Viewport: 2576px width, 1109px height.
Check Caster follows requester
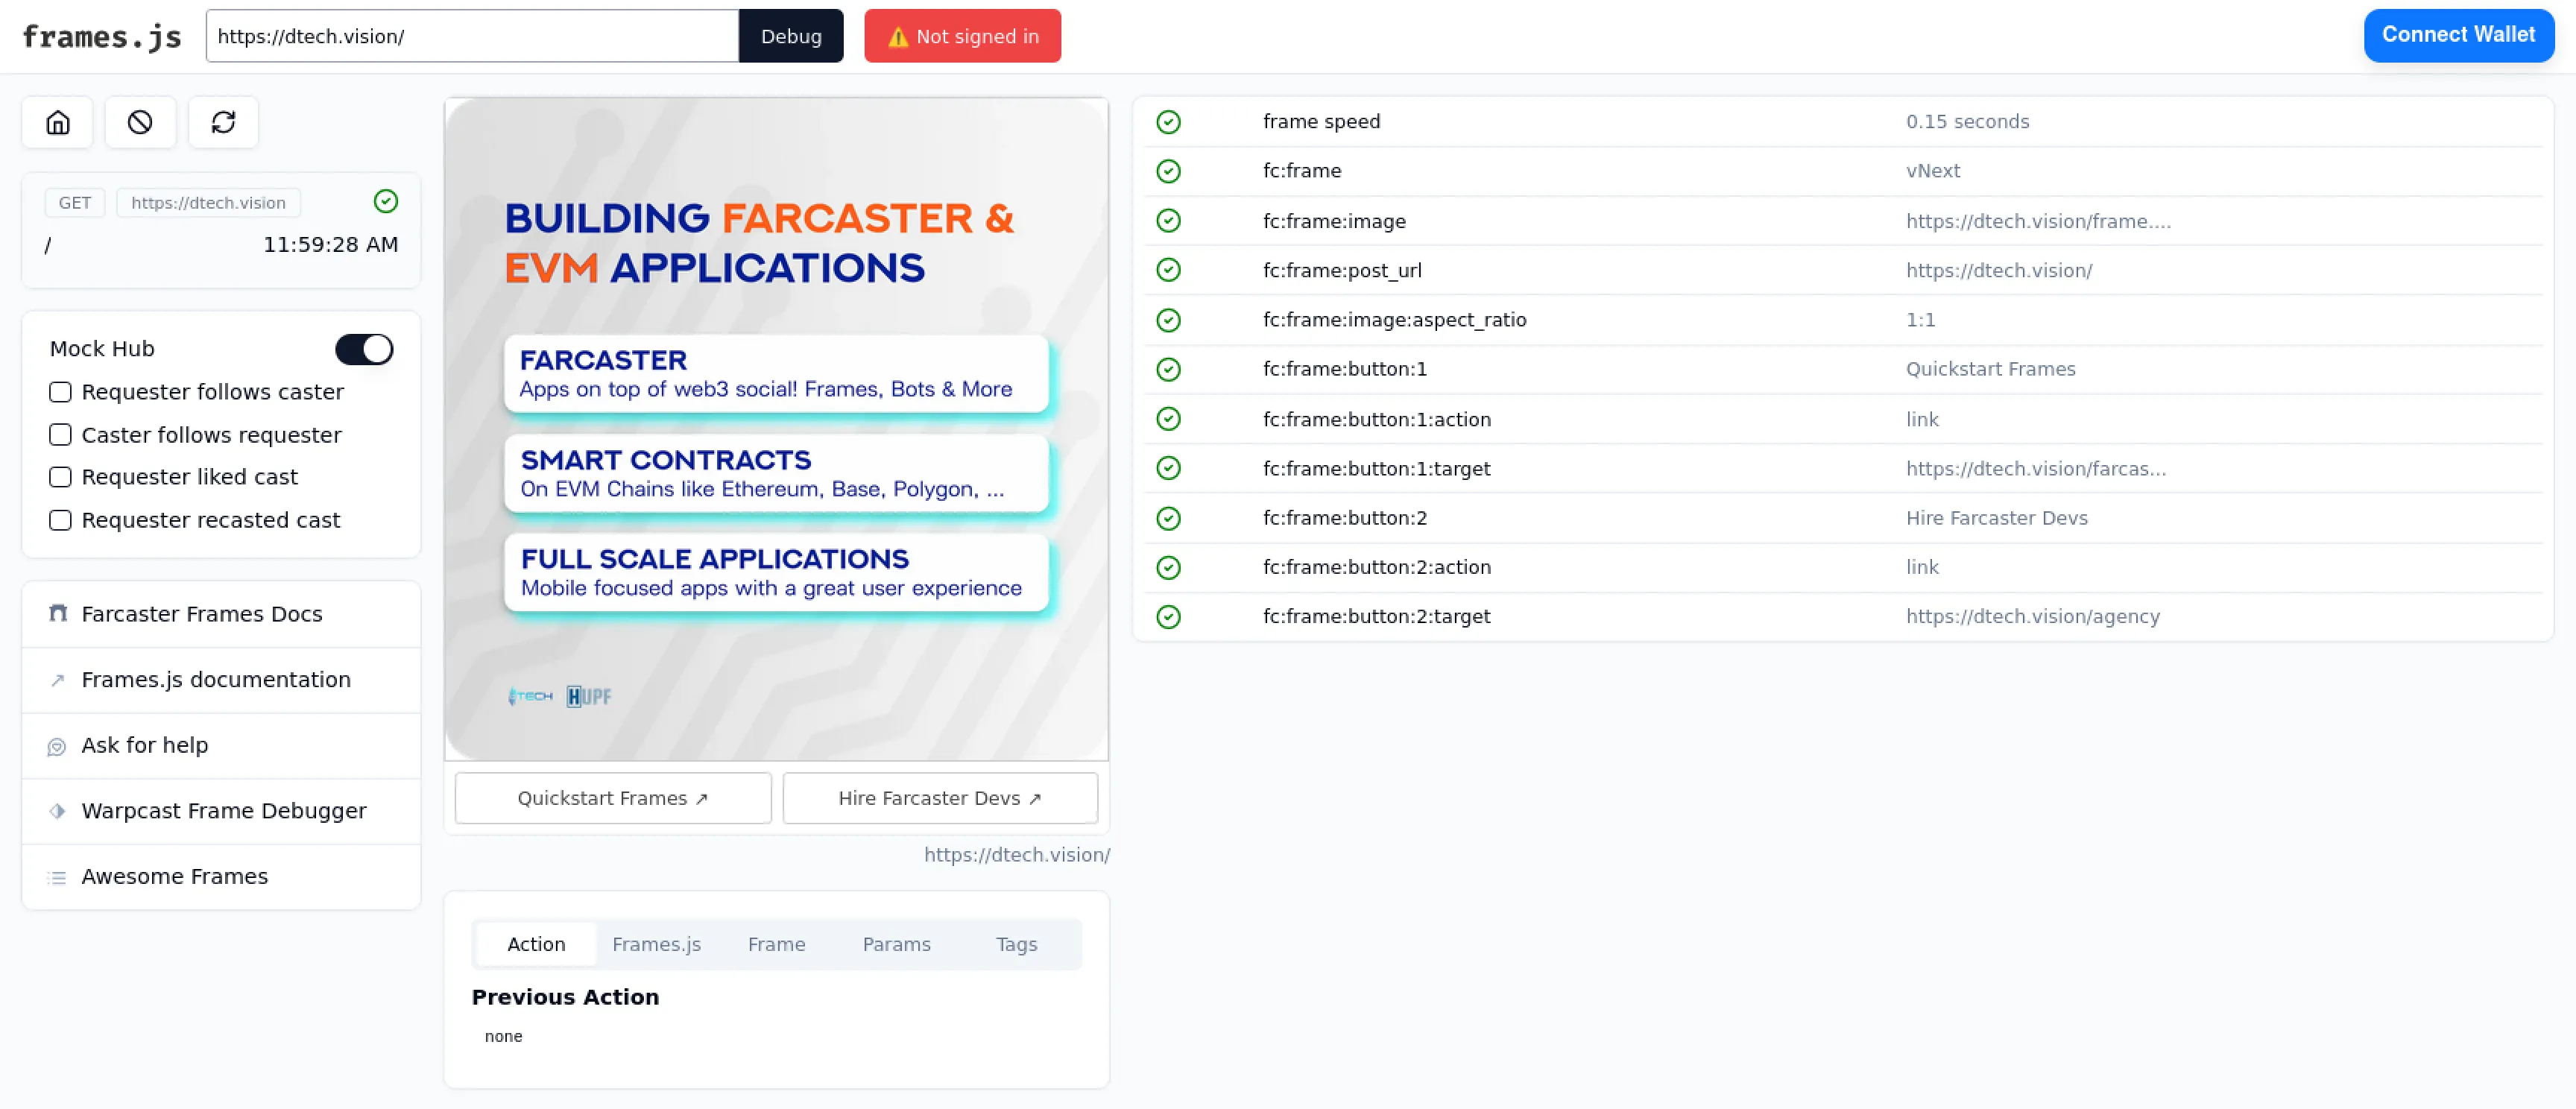(x=60, y=435)
